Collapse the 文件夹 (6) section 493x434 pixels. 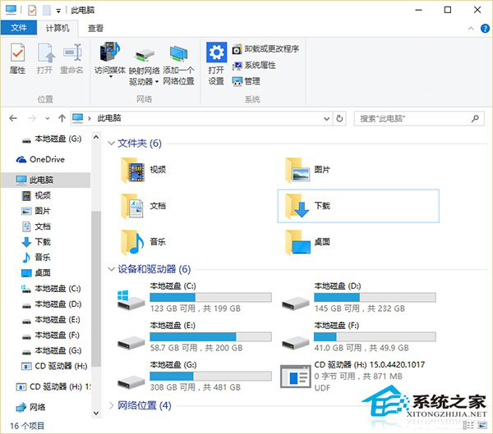point(111,144)
